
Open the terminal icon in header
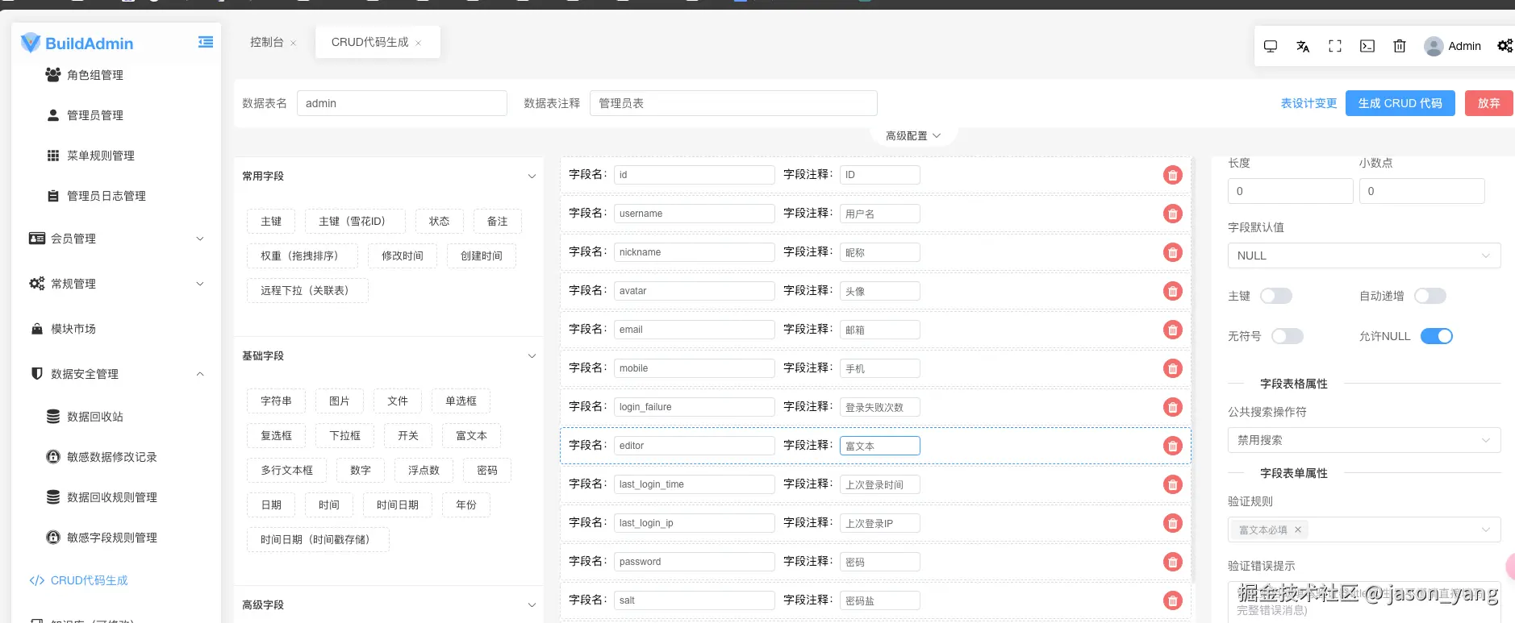point(1367,46)
